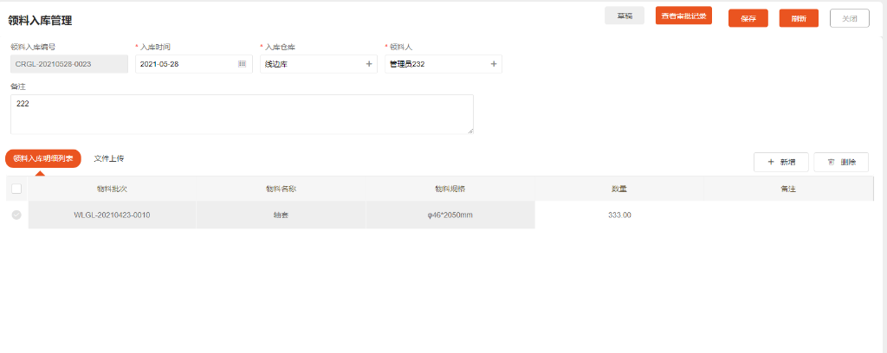
Task: Click the 关闭 button
Action: (x=849, y=18)
